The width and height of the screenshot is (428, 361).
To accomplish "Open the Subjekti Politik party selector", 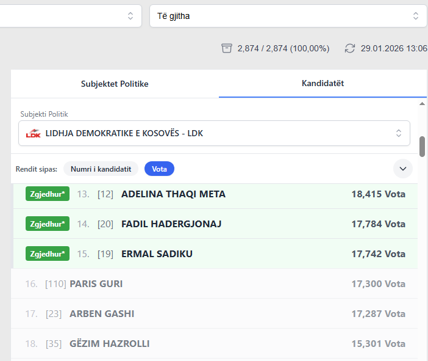I will (x=214, y=133).
